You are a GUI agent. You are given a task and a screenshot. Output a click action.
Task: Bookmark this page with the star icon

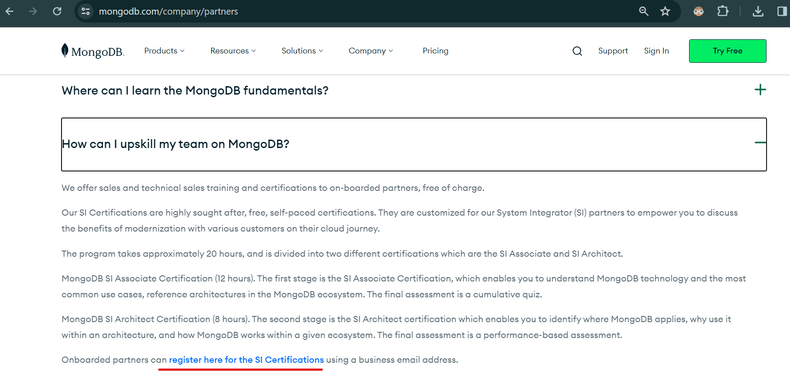pos(665,11)
